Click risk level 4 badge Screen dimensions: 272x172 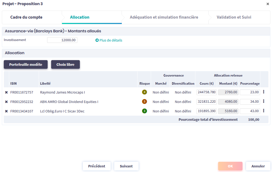click(x=145, y=92)
